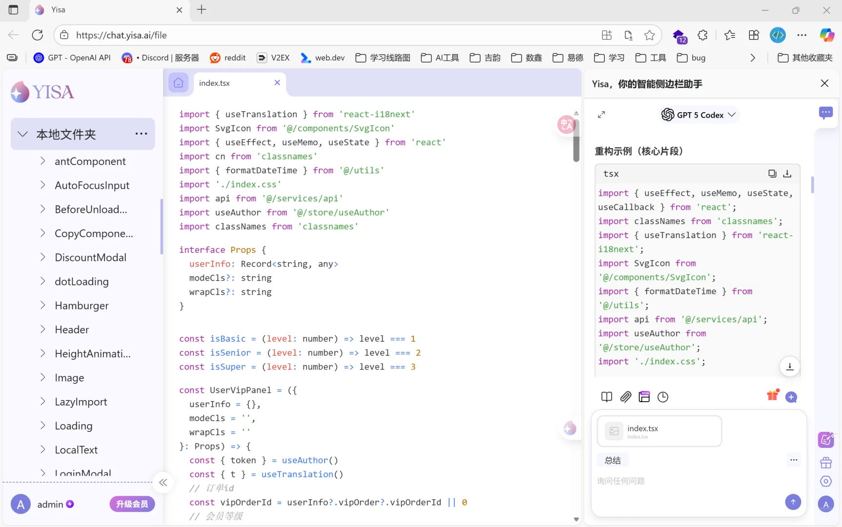Open the V2EX bookmark

(x=273, y=58)
